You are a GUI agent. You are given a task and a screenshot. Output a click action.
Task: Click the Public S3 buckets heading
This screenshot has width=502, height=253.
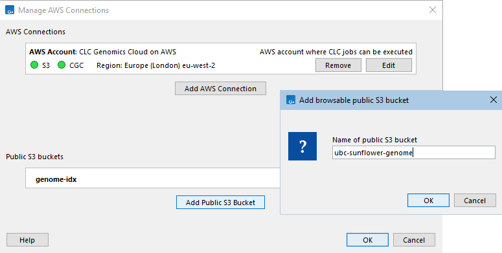(x=34, y=157)
